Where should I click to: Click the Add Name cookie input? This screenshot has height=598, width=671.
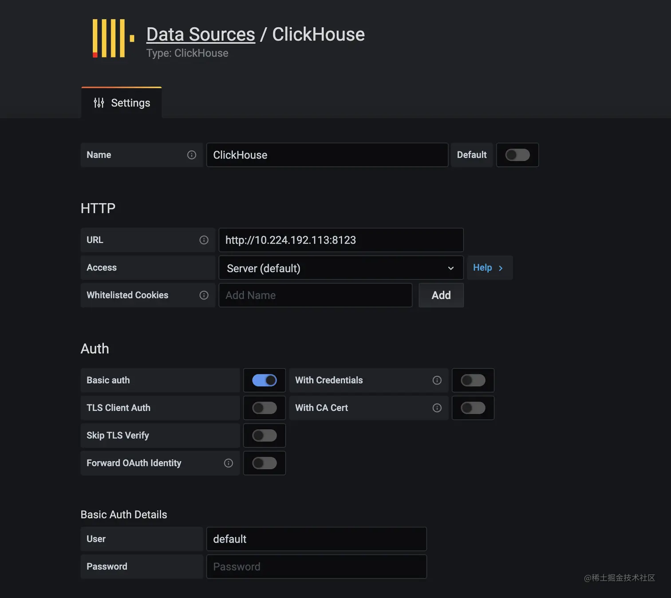pyautogui.click(x=316, y=295)
